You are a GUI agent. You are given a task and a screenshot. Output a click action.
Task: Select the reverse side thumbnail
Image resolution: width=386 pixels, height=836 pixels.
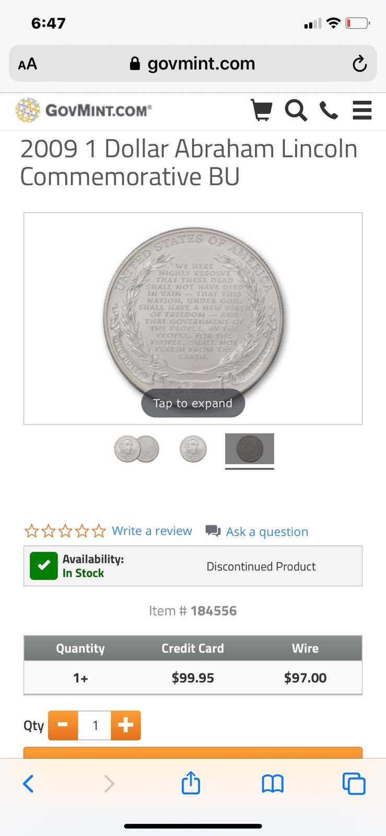tap(250, 449)
